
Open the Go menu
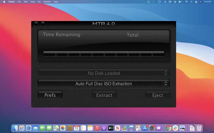[39, 2]
